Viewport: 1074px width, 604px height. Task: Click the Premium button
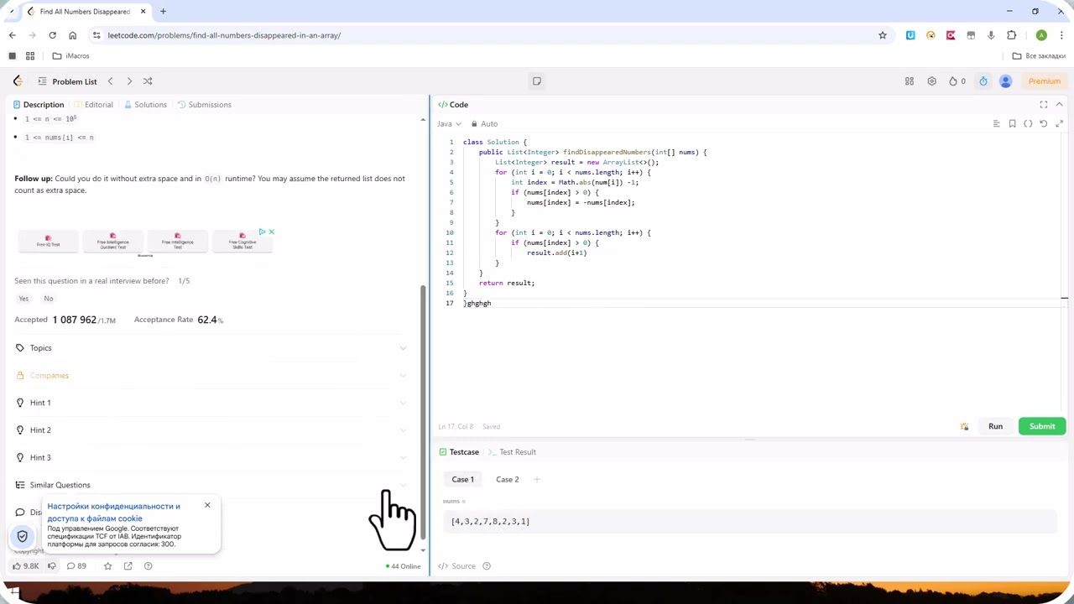pyautogui.click(x=1045, y=81)
